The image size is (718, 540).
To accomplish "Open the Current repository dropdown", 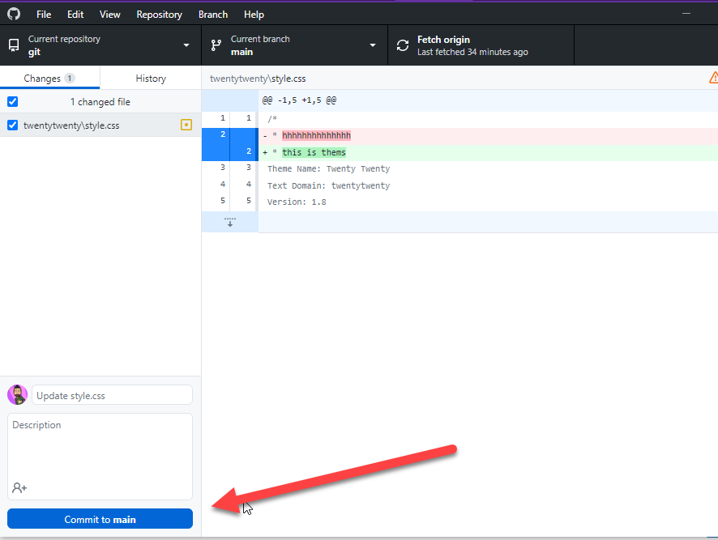I will [100, 45].
